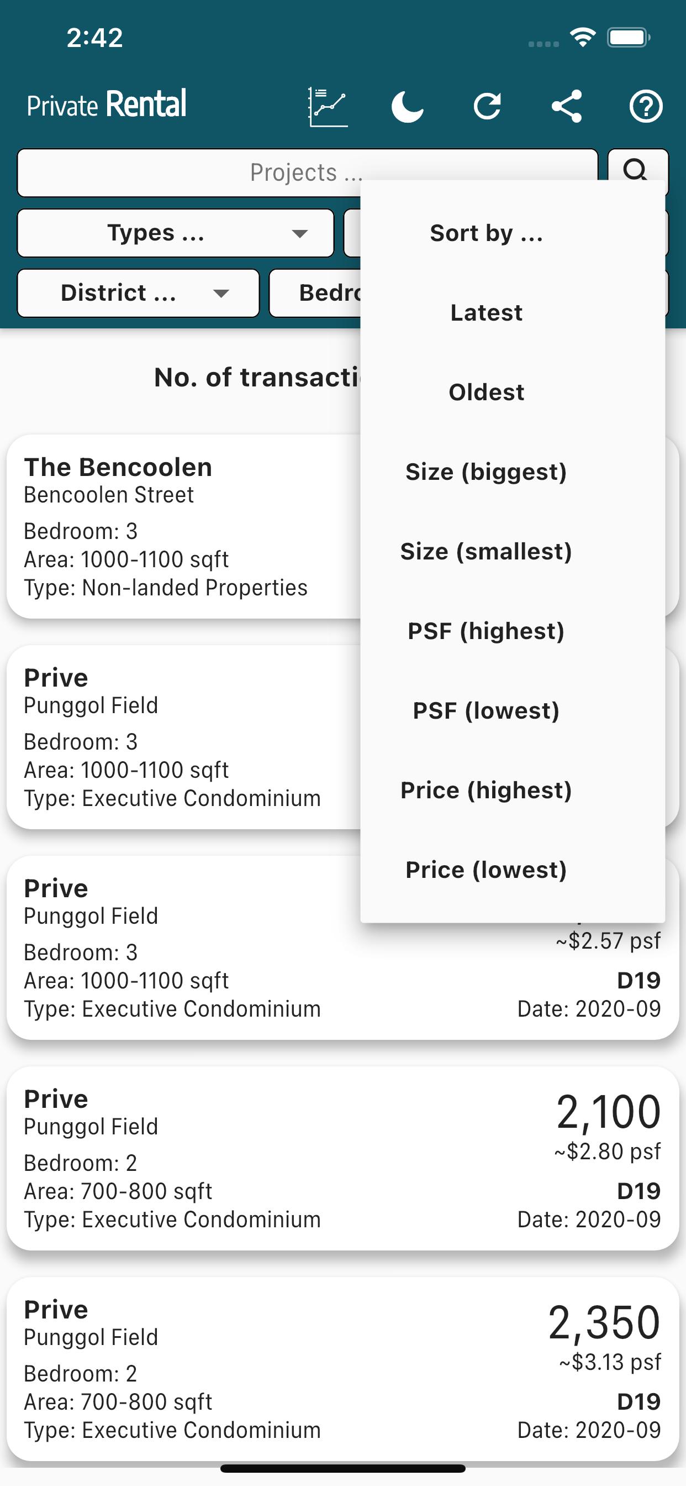
Task: Select Oldest sort option
Action: pyautogui.click(x=486, y=393)
